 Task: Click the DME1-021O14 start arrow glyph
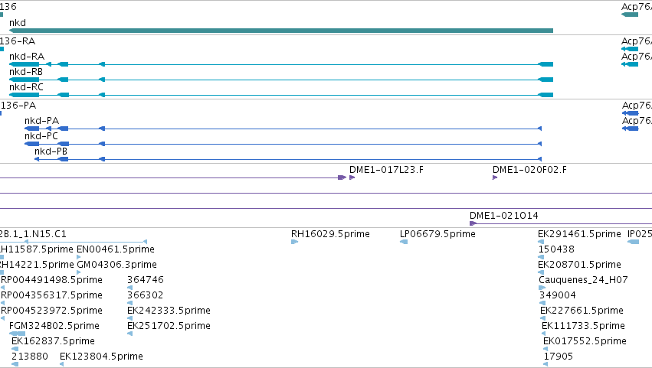tap(473, 223)
